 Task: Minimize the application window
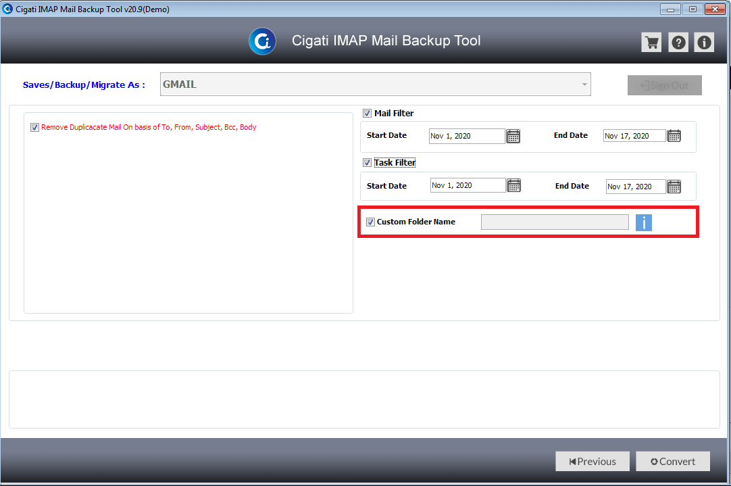pos(670,9)
